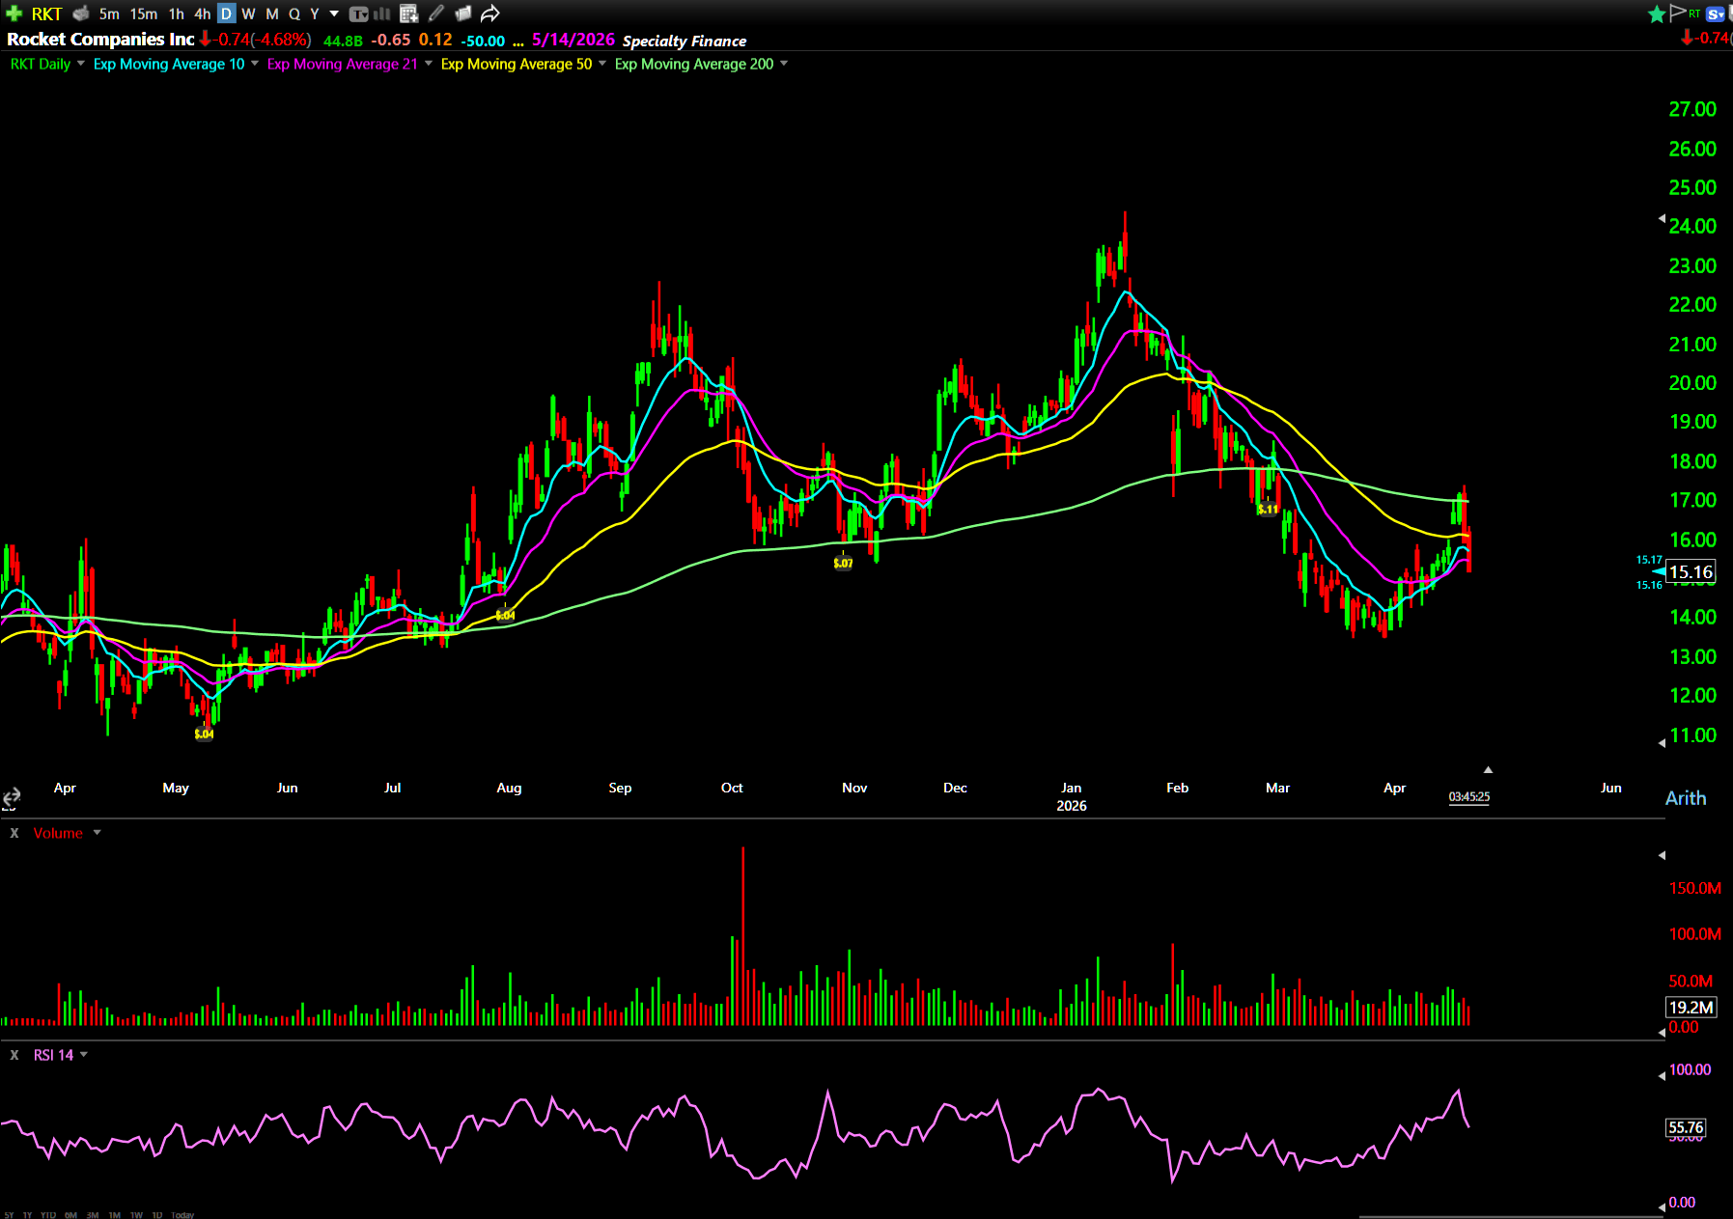The image size is (1733, 1219).
Task: Expand the Exp Moving Average 10 dropdown
Action: [255, 64]
